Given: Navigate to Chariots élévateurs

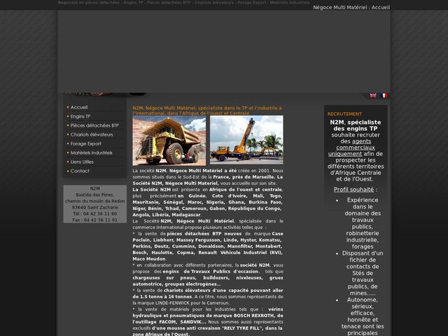Looking at the screenshot, I should (92, 135).
